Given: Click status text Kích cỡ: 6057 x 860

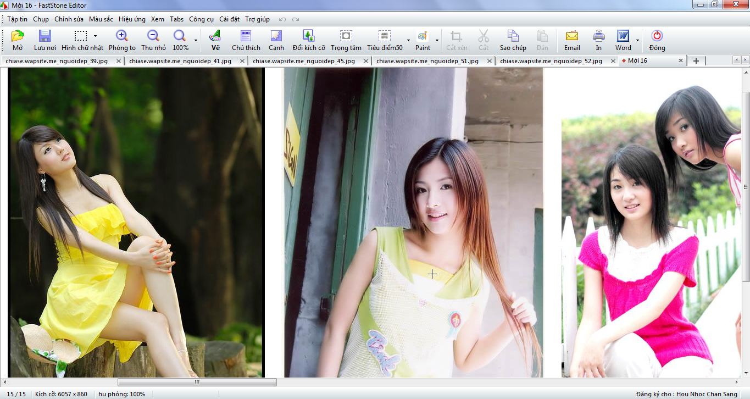Looking at the screenshot, I should point(61,394).
